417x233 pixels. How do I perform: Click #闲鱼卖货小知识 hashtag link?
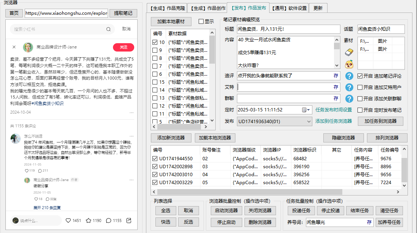tap(47, 103)
